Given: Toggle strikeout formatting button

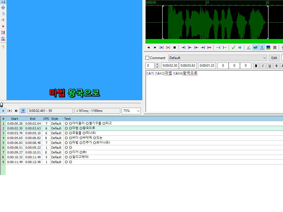Looking at the screenshot, I should coord(276,66).
